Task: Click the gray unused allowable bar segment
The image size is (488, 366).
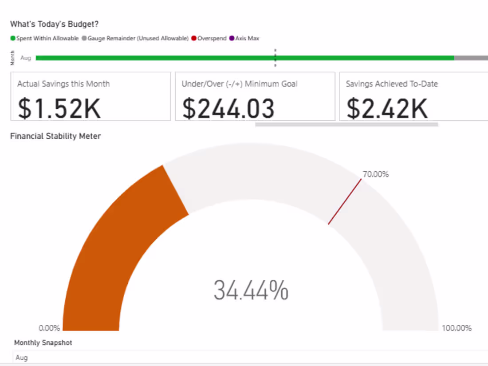Action: click(471, 58)
